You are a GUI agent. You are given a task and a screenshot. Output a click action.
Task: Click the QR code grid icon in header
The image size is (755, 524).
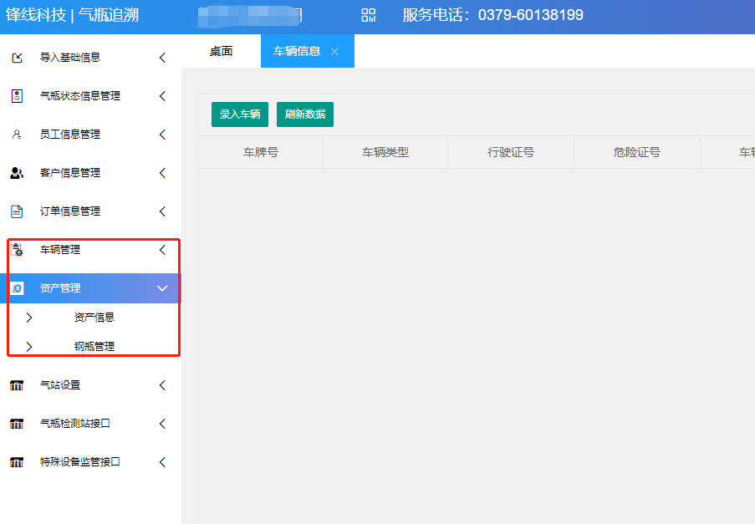[369, 15]
